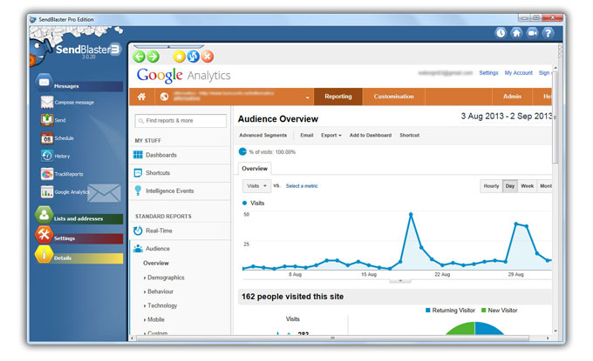Open the My Account link

point(519,73)
